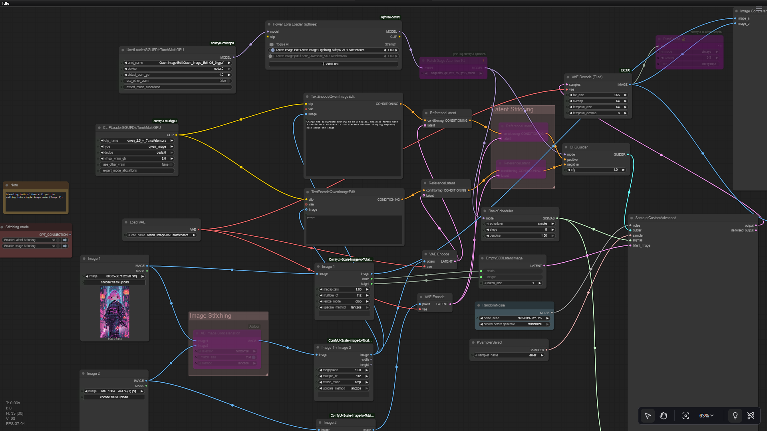Switch the Toggle All loras control
Image resolution: width=767 pixels, height=431 pixels.
point(272,45)
